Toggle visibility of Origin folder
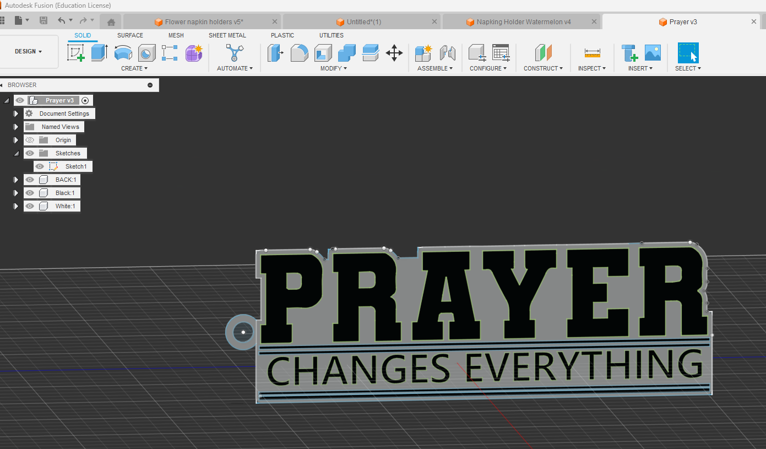 [30, 140]
